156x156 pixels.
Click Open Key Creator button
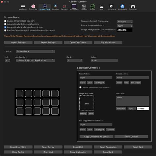click(78, 43)
